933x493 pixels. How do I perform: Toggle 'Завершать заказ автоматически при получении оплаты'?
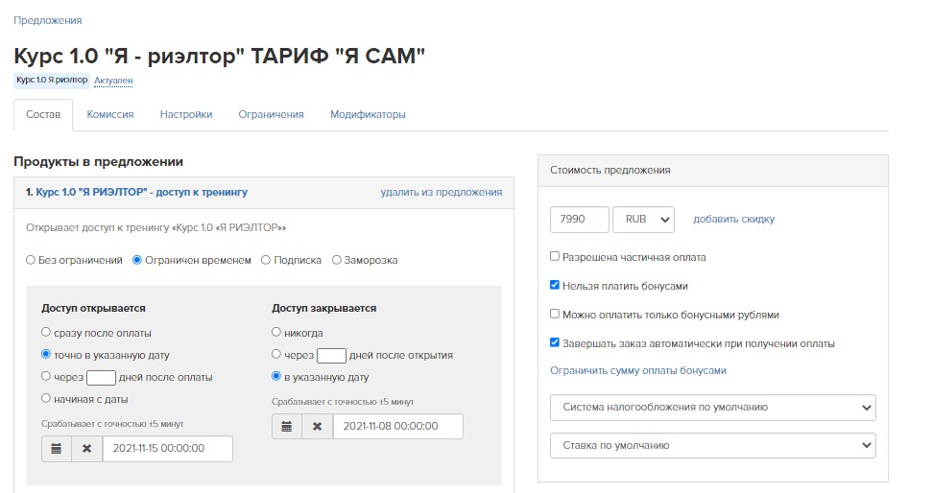[x=555, y=342]
